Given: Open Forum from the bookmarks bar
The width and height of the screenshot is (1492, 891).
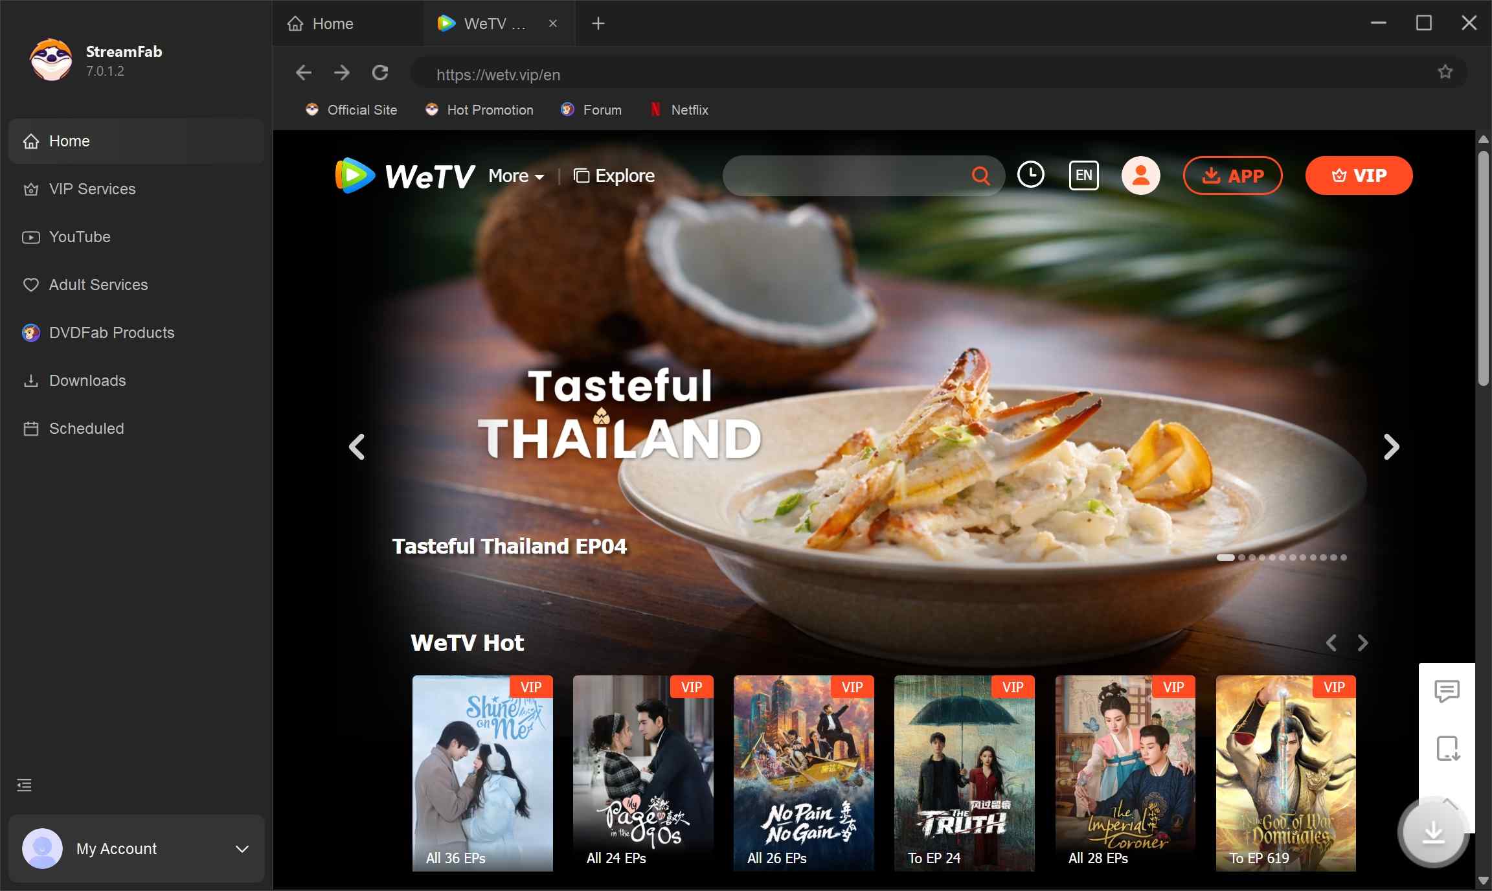Looking at the screenshot, I should point(591,110).
